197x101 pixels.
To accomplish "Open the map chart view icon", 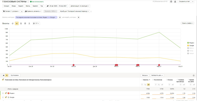I will click(x=29, y=23).
